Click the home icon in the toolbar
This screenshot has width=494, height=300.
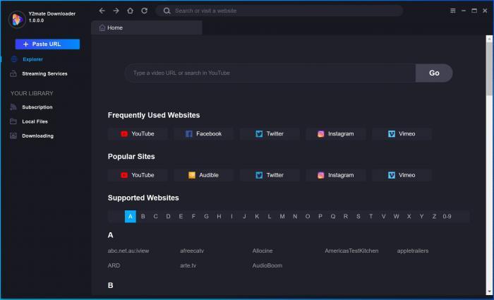[x=130, y=11]
